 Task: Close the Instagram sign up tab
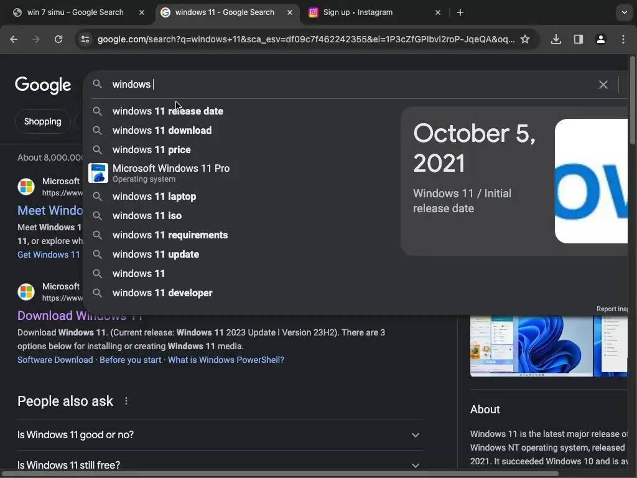pos(438,12)
